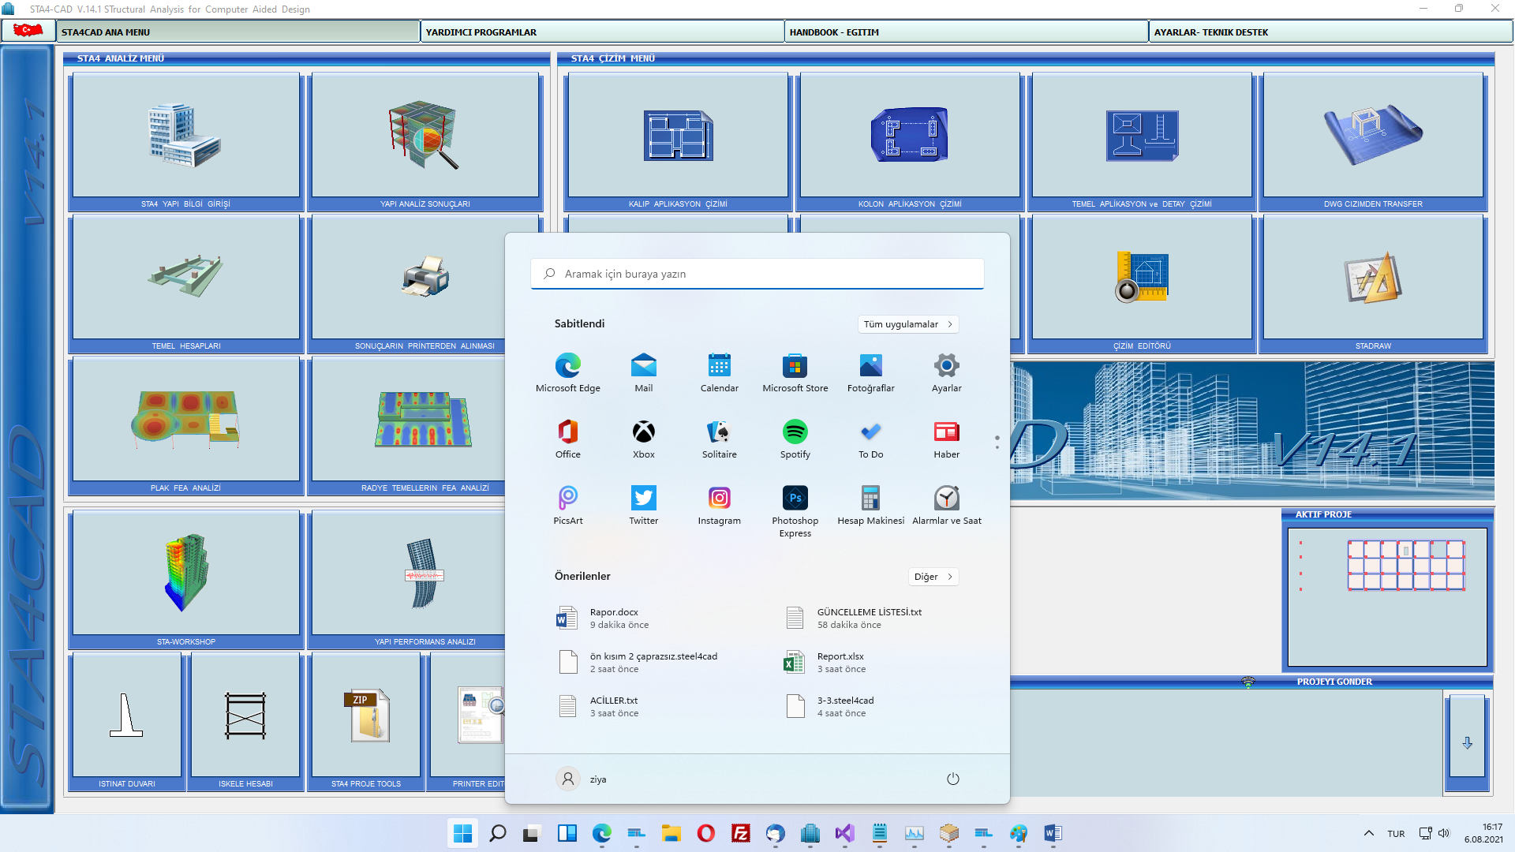1515x852 pixels.
Task: Open Plak FEA Analizi icon
Action: coord(185,419)
